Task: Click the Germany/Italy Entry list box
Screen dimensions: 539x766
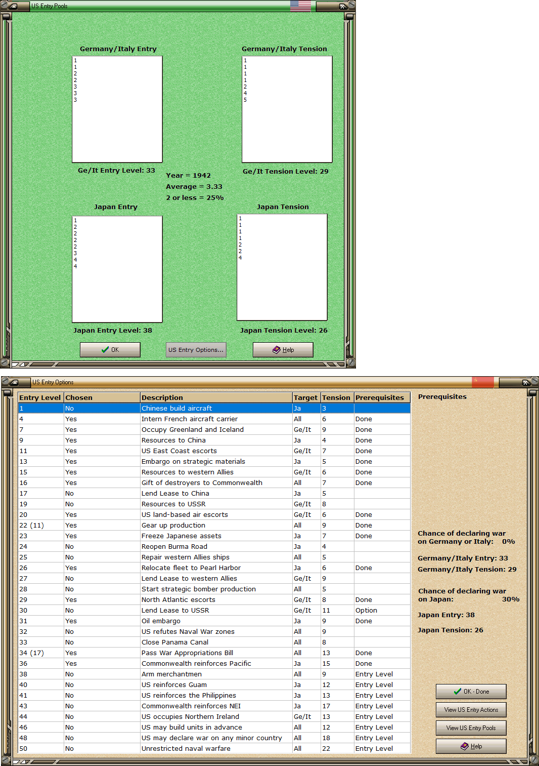Action: 117,109
